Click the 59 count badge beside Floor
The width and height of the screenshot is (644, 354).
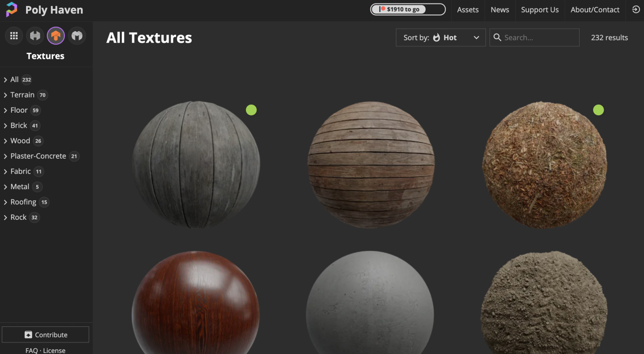tap(35, 111)
